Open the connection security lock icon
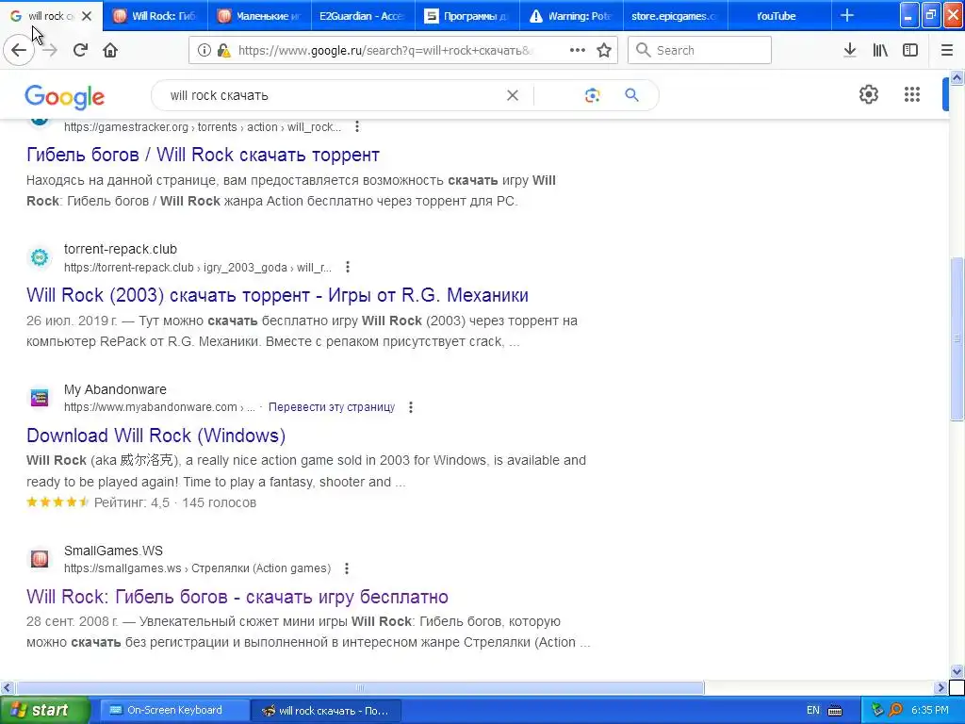The height and width of the screenshot is (724, 965). coord(224,50)
